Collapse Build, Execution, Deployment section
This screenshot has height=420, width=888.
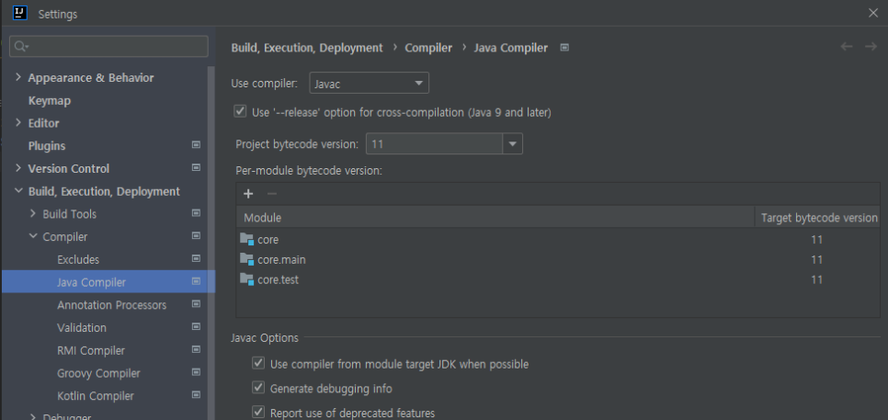[18, 191]
